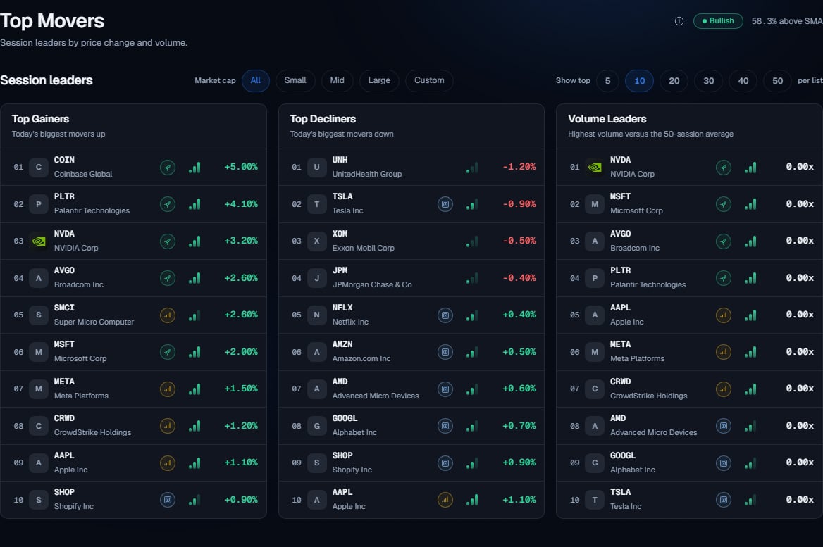The width and height of the screenshot is (823, 547).
Task: Open Netflix Inc row
Action: (x=411, y=315)
